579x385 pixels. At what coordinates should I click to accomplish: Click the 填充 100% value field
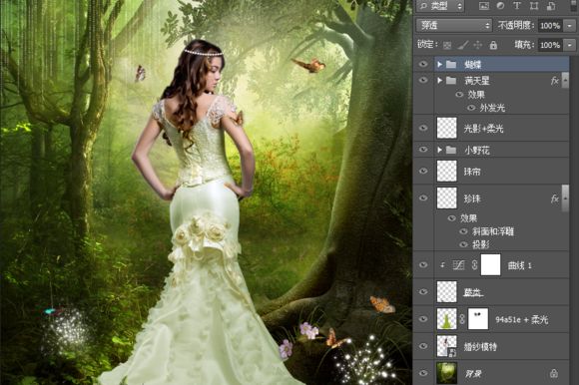551,45
